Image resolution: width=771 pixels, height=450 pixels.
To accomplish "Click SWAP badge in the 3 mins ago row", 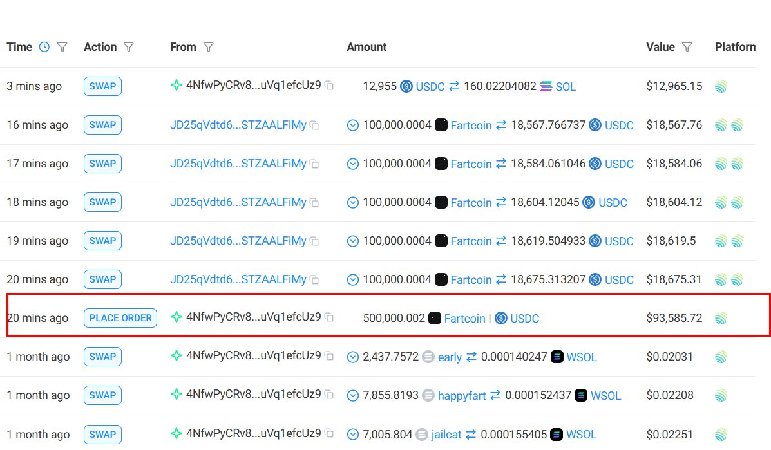I will point(102,86).
